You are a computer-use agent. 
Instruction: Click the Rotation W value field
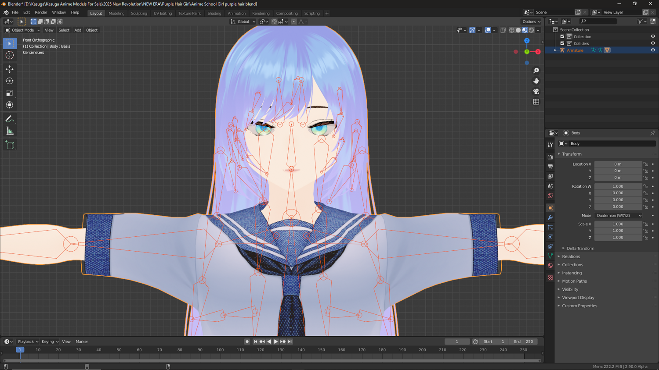(x=618, y=186)
